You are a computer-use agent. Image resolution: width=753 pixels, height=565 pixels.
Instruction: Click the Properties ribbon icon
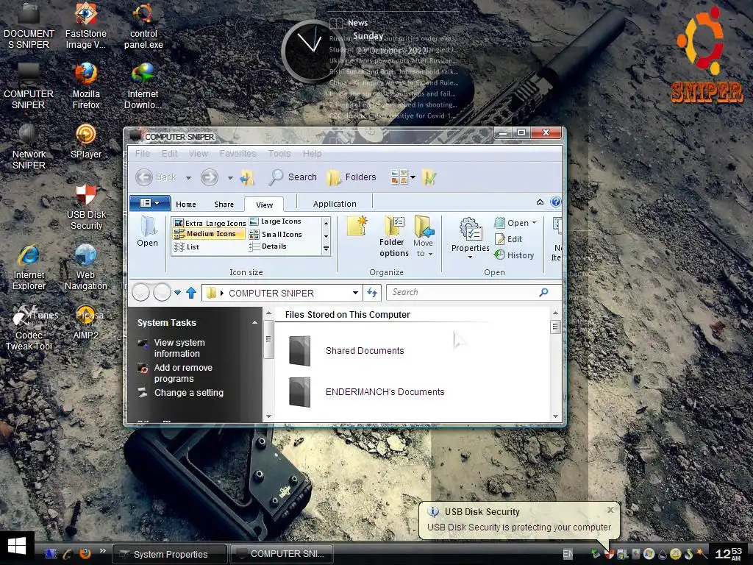click(x=470, y=238)
